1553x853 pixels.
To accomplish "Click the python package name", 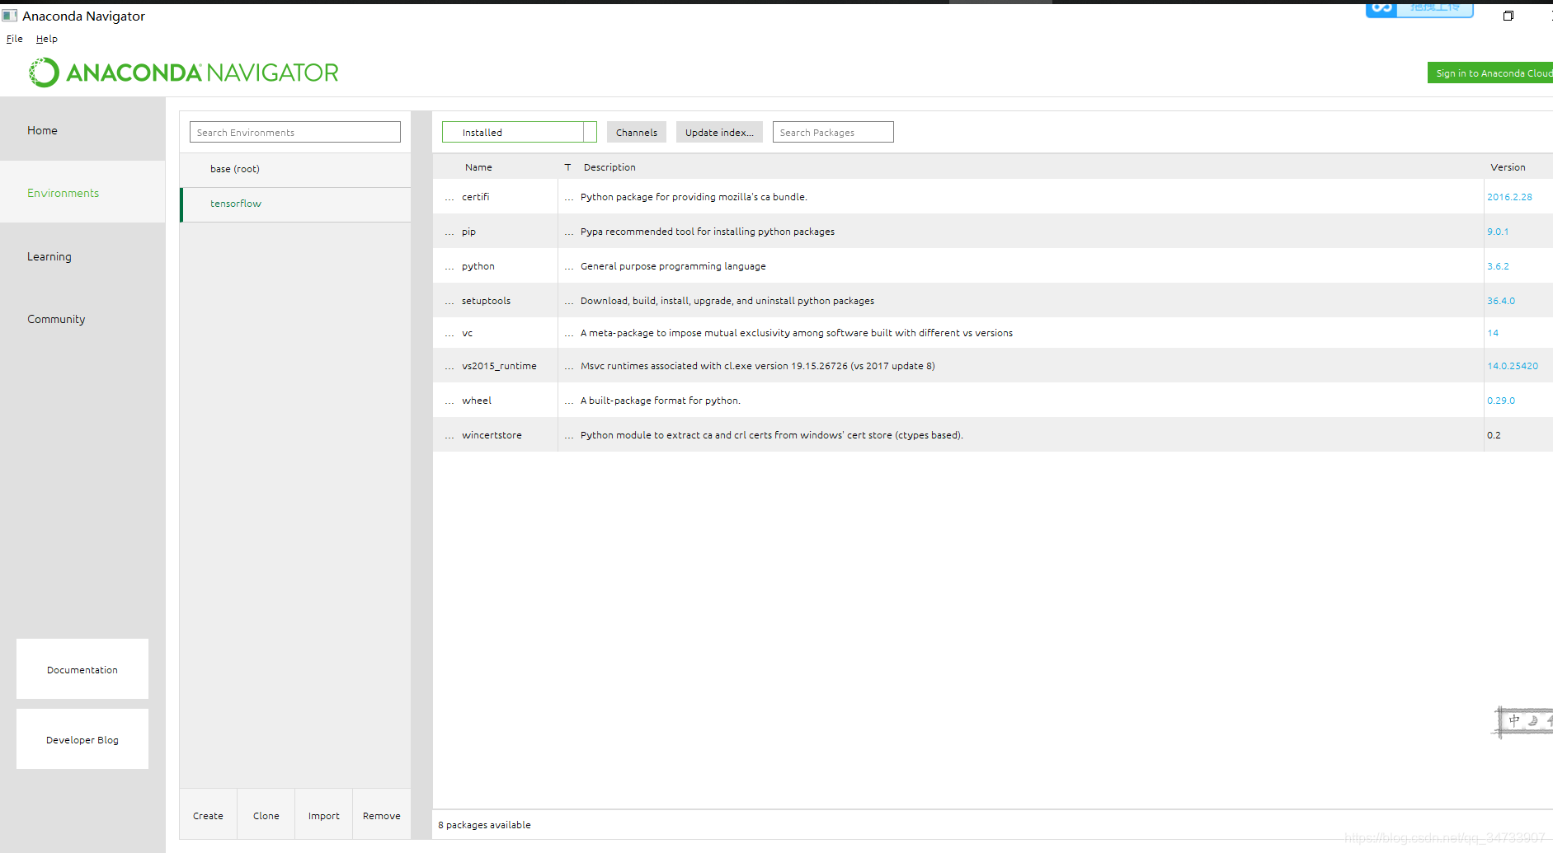I will (x=478, y=266).
